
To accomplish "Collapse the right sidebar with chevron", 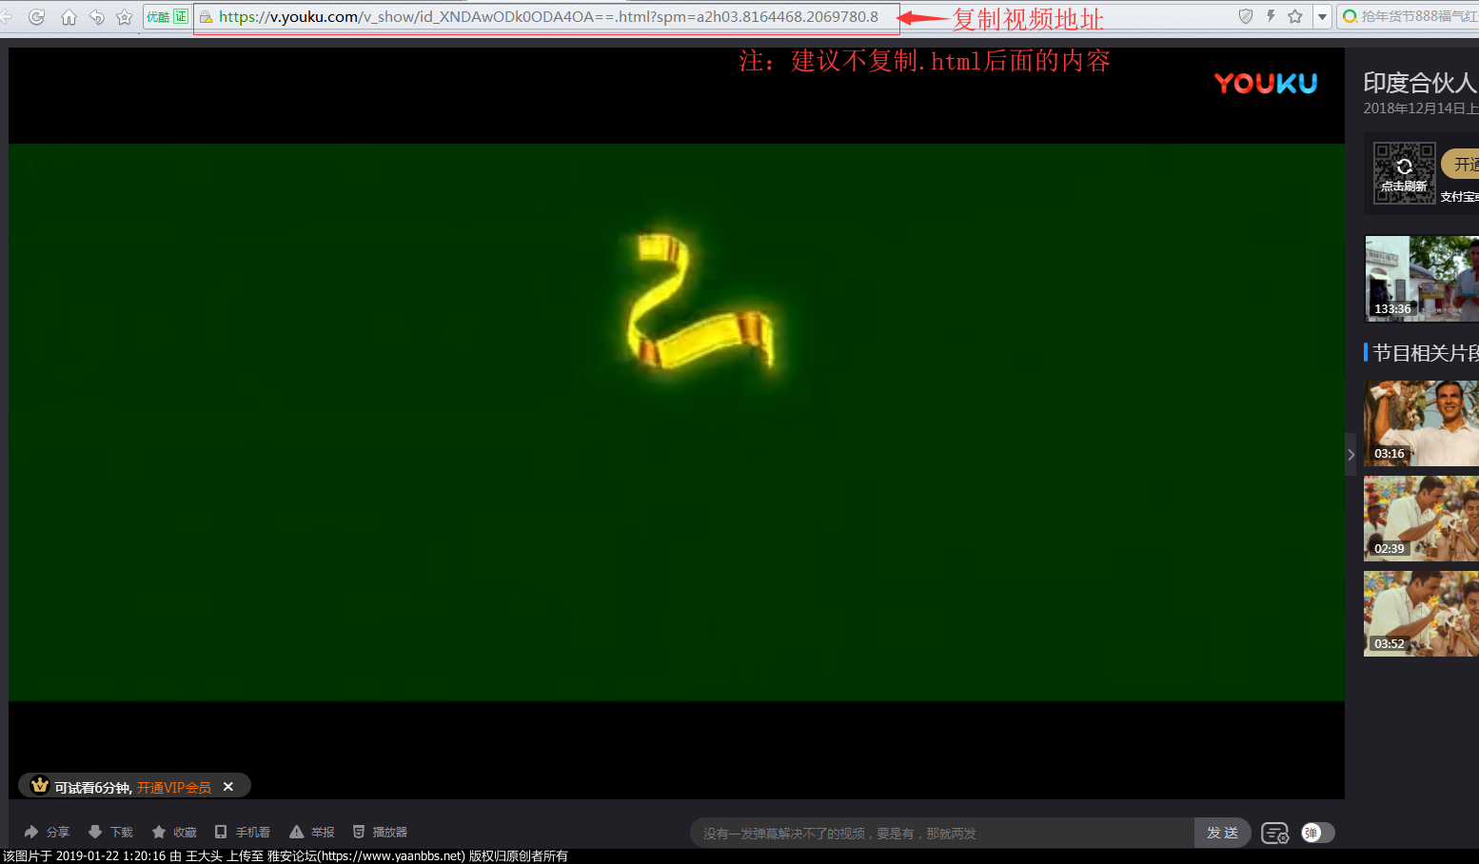I will pos(1351,455).
